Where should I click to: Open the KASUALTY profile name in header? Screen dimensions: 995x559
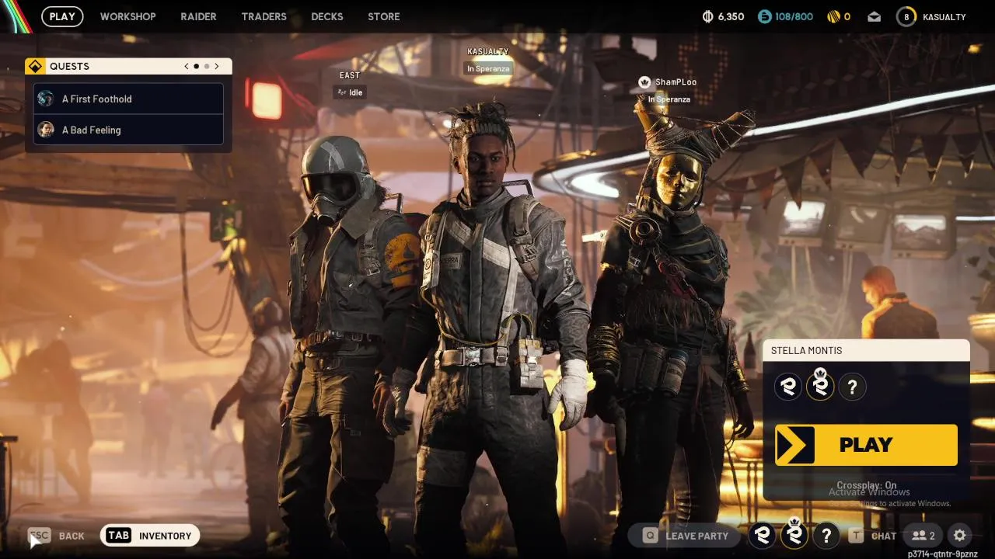tap(944, 16)
